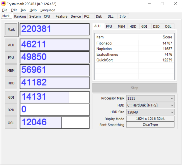
Task: Click the Display Mode 1824 x 1216 field
Action: [150, 119]
